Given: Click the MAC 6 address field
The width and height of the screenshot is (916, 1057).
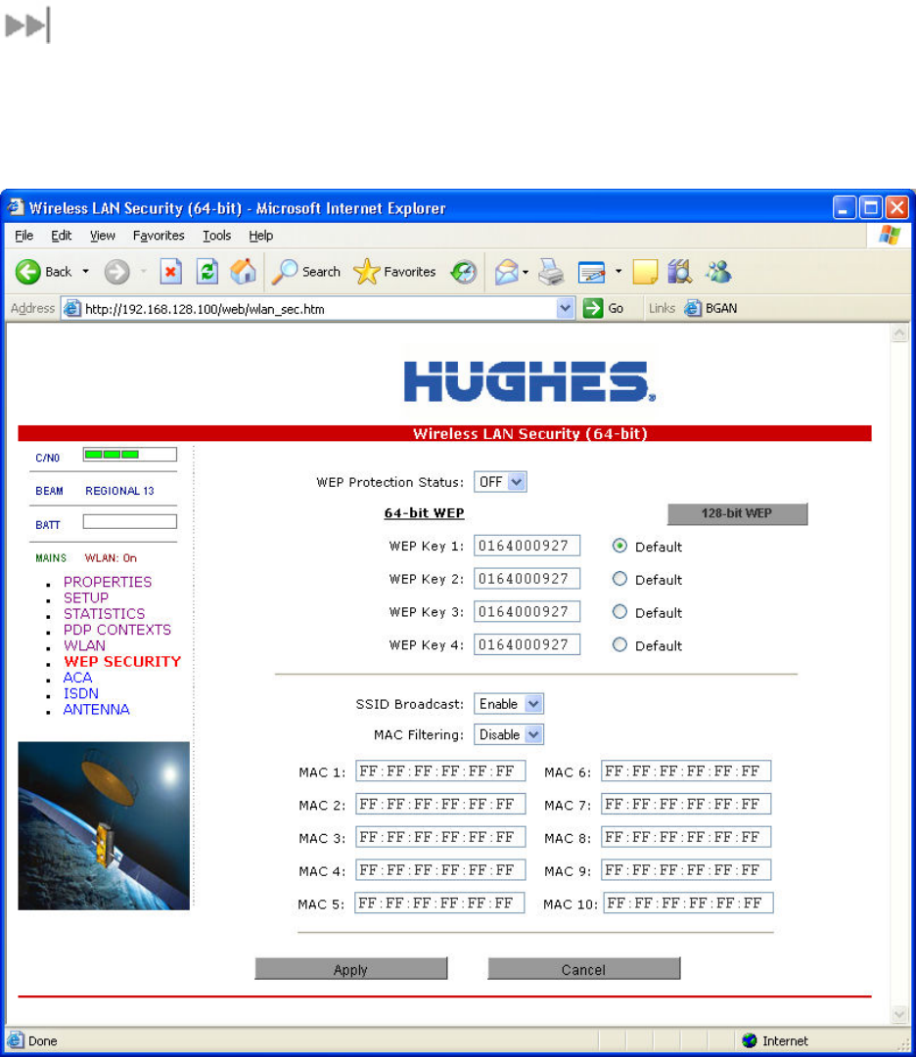Looking at the screenshot, I should point(686,771).
